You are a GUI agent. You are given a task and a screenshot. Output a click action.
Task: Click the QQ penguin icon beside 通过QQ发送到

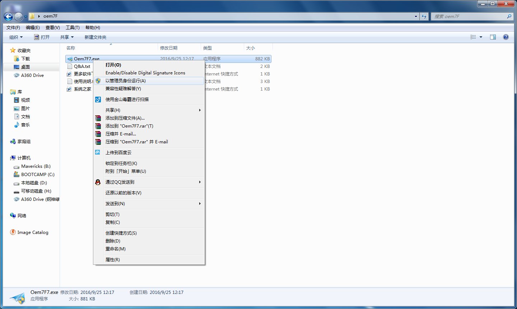98,182
